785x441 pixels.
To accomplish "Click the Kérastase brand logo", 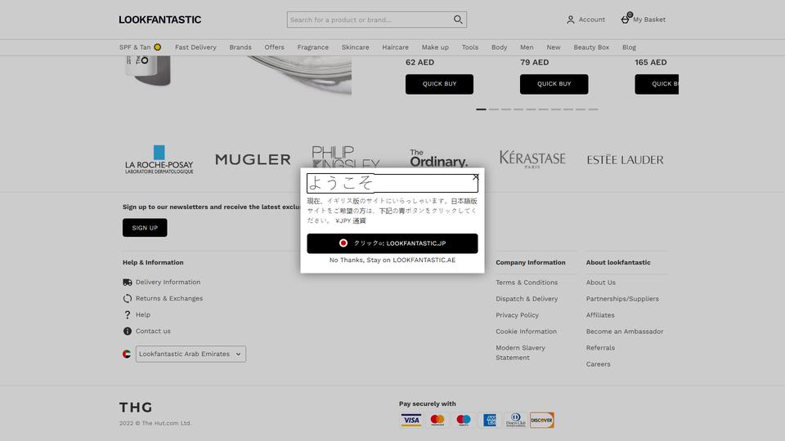I will [532, 159].
